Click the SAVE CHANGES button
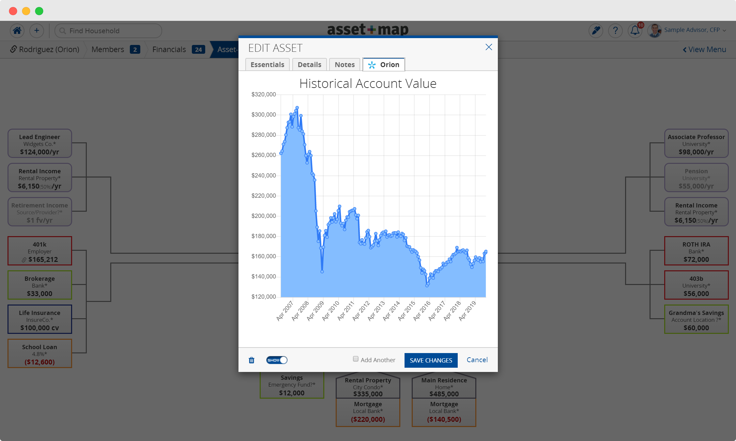This screenshot has width=736, height=441. pyautogui.click(x=431, y=360)
